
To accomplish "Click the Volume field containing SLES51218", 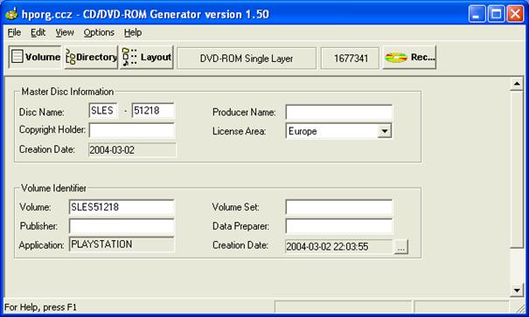I will coord(122,207).
